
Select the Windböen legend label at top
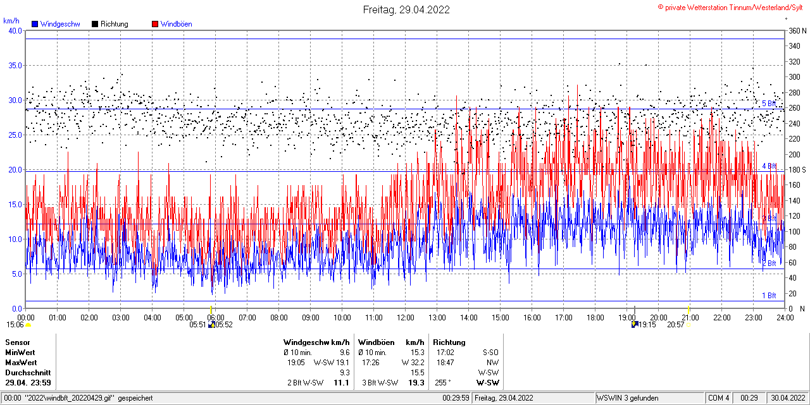(177, 24)
